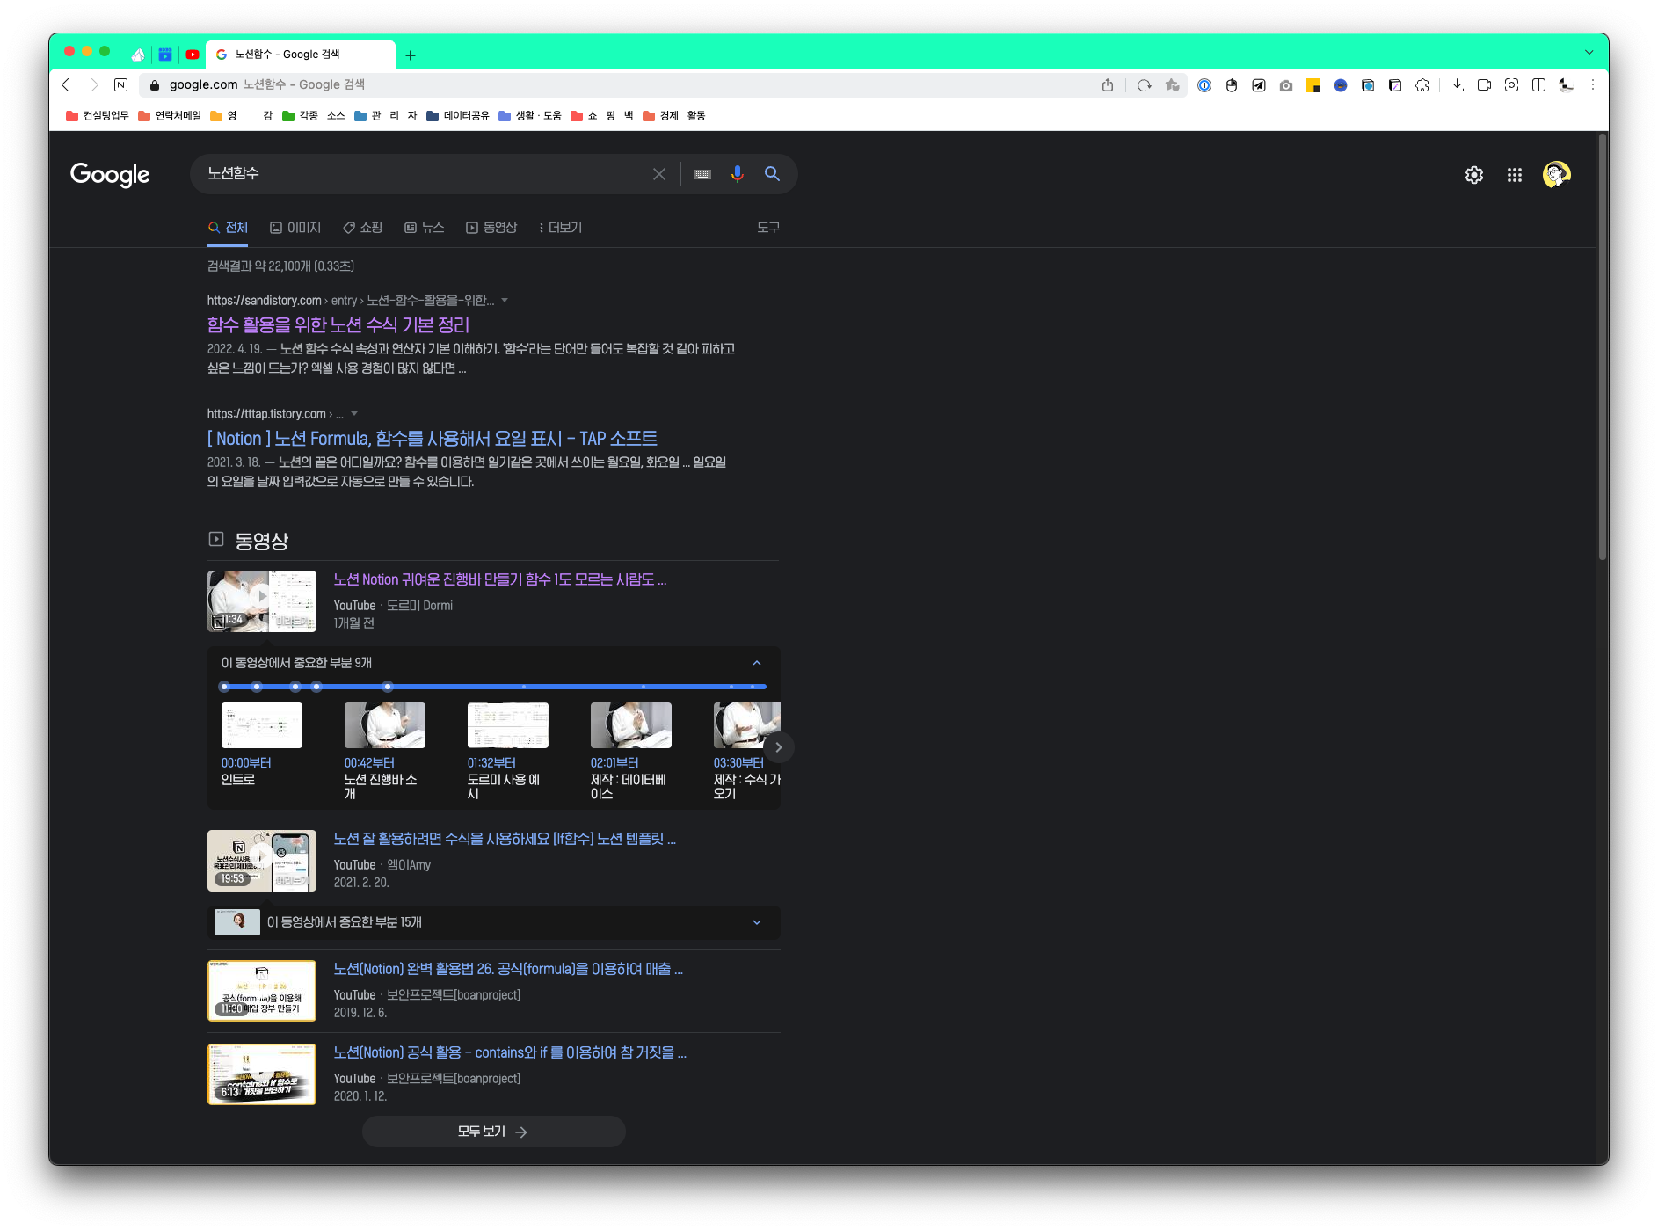
Task: Click the Google account avatar
Action: click(1556, 175)
